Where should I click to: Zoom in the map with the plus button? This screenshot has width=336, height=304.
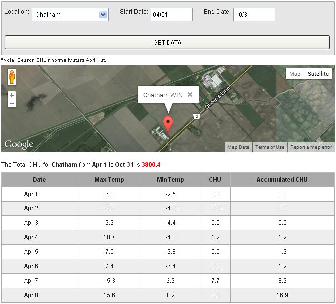point(12,95)
